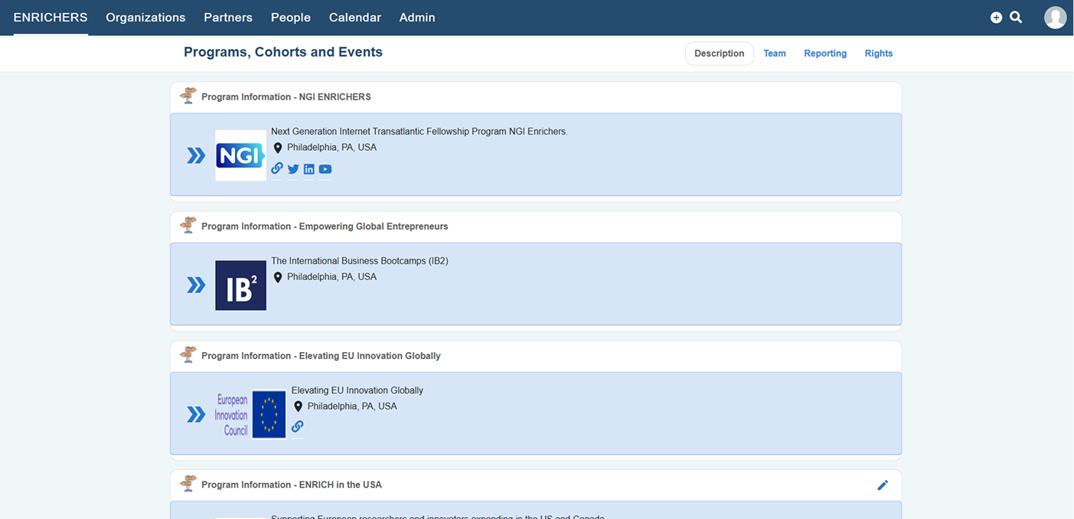Click the IB2 logo thumbnail
This screenshot has height=519, width=1074.
pyautogui.click(x=240, y=285)
